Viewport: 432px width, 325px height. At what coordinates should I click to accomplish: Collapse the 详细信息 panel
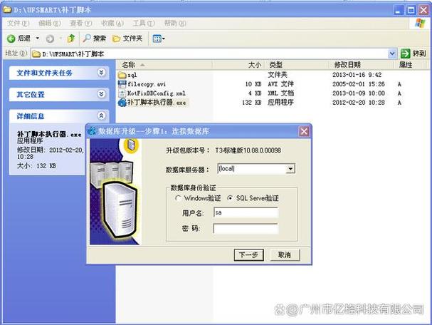pyautogui.click(x=101, y=116)
